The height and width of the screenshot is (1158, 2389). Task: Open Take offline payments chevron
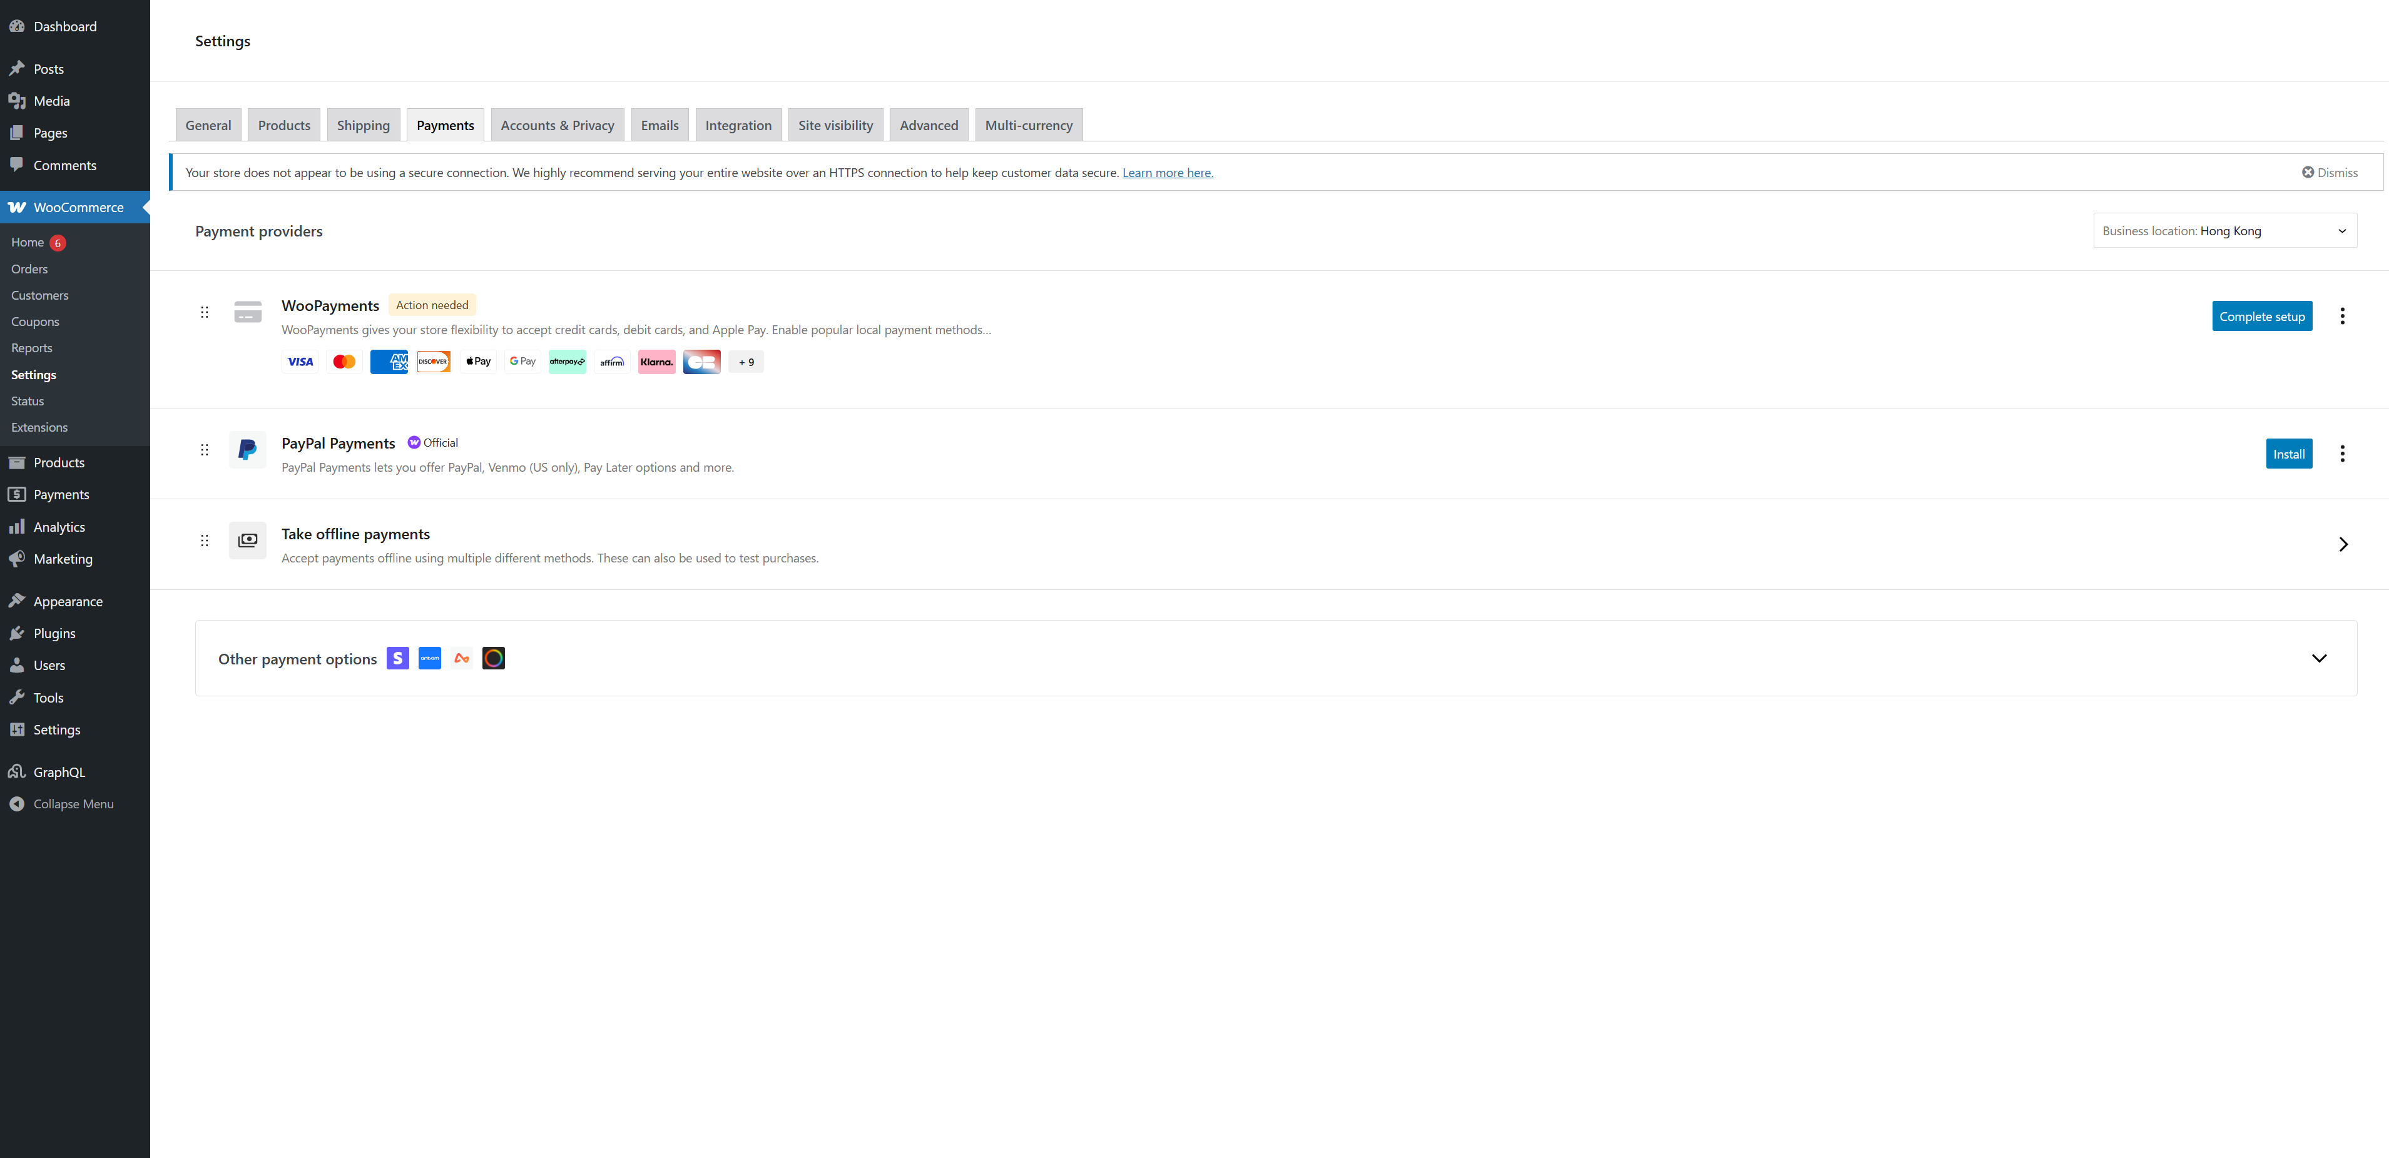(2343, 544)
